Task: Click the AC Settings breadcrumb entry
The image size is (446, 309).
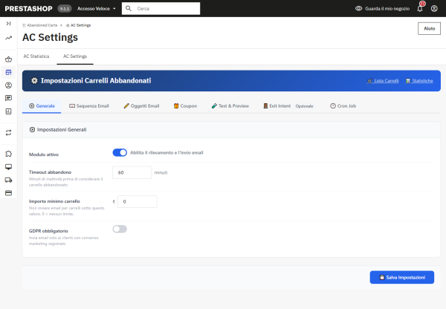Action: point(79,25)
